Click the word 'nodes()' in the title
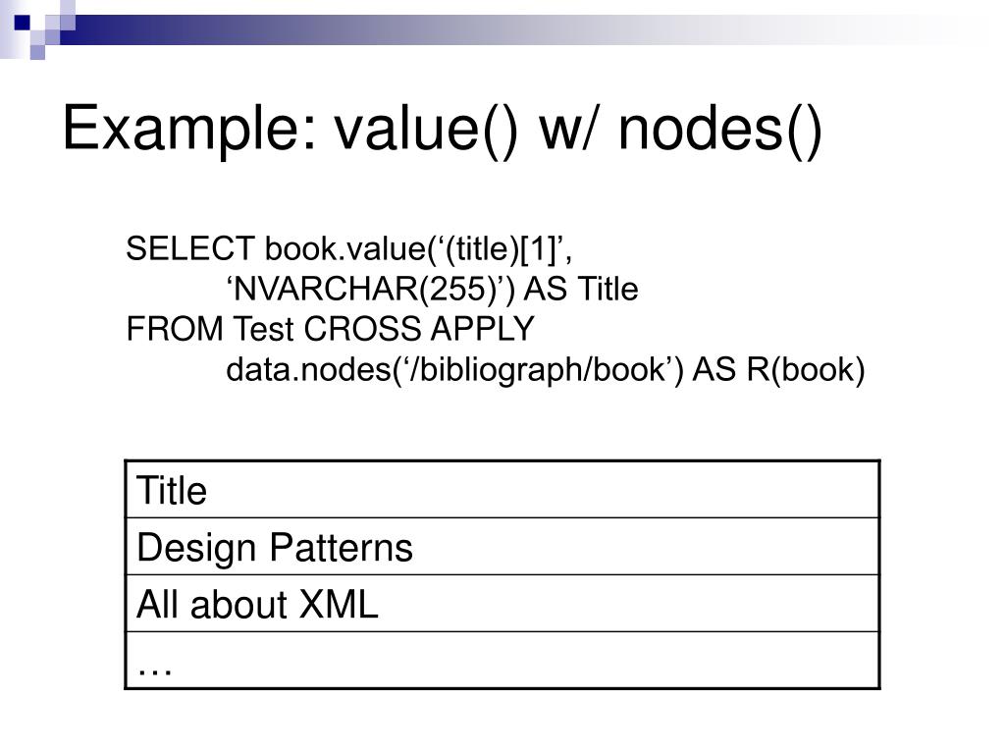Screen dimensions: 1005x754 tap(719, 131)
